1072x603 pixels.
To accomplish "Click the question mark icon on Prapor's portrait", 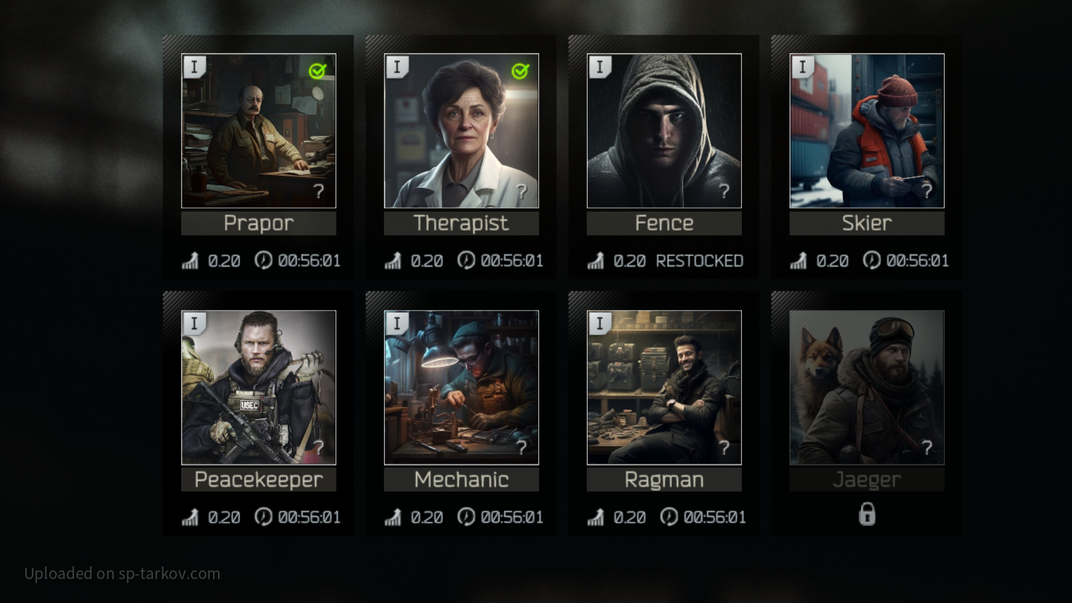I will point(319,191).
